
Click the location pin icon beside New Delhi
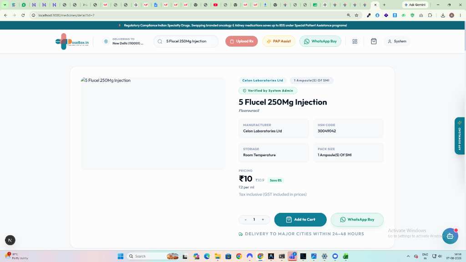coord(106,41)
